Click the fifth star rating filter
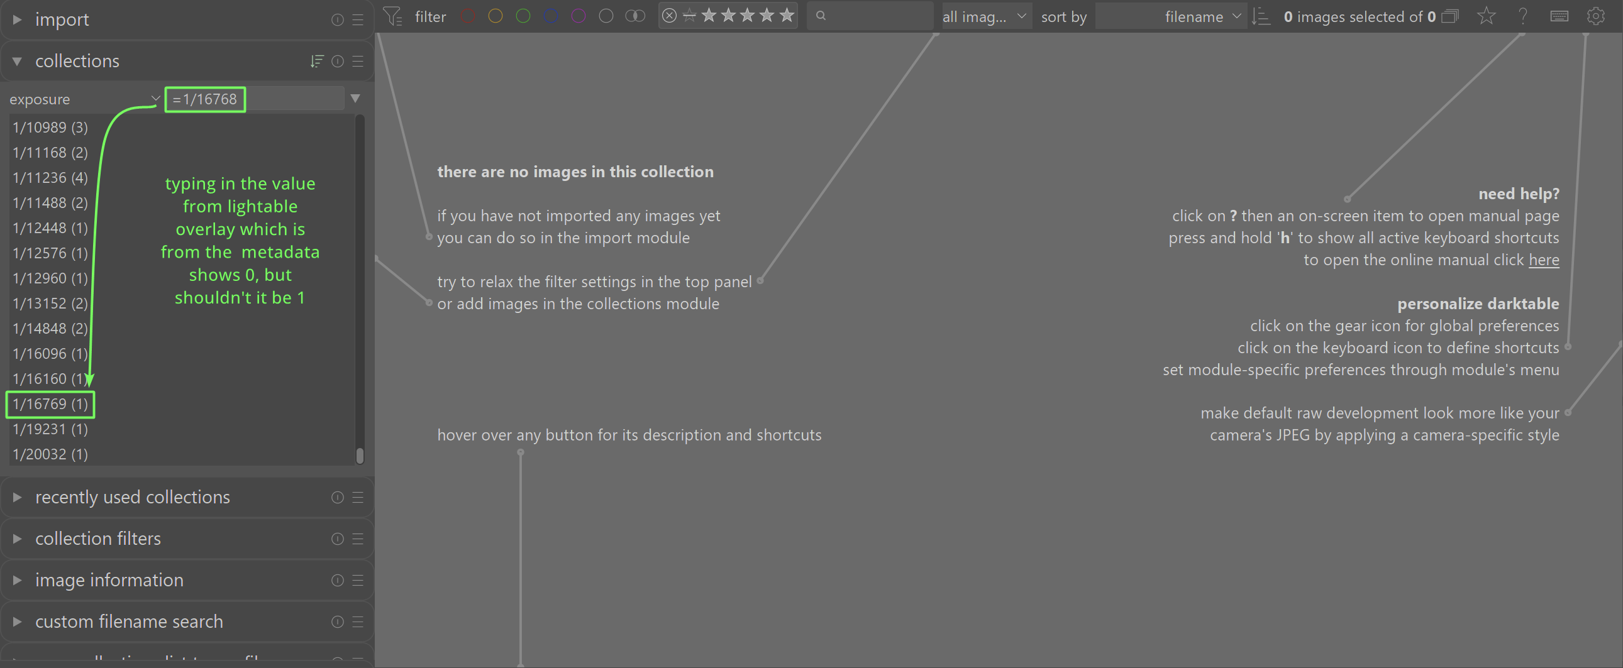This screenshot has height=668, width=1623. [x=786, y=16]
